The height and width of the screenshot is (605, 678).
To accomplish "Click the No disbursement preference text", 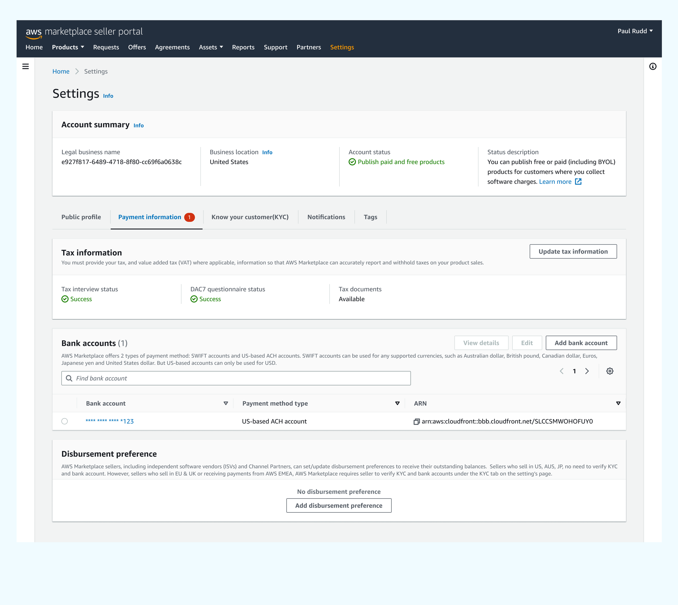I will click(339, 492).
